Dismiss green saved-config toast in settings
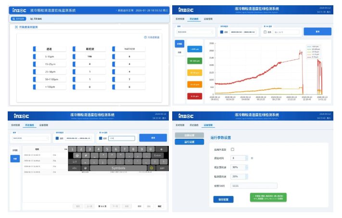Viewport: 342px width, 218px height. click(268, 197)
